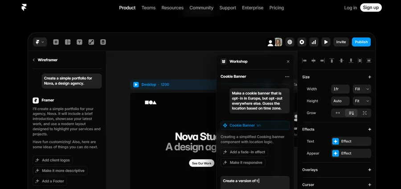Viewport: 401px width, 189px height.
Task: Distribute vertically icon in properties panel
Action: coord(368,61)
